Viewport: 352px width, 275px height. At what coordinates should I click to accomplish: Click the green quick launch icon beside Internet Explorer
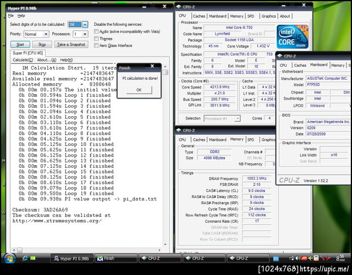click(33, 258)
